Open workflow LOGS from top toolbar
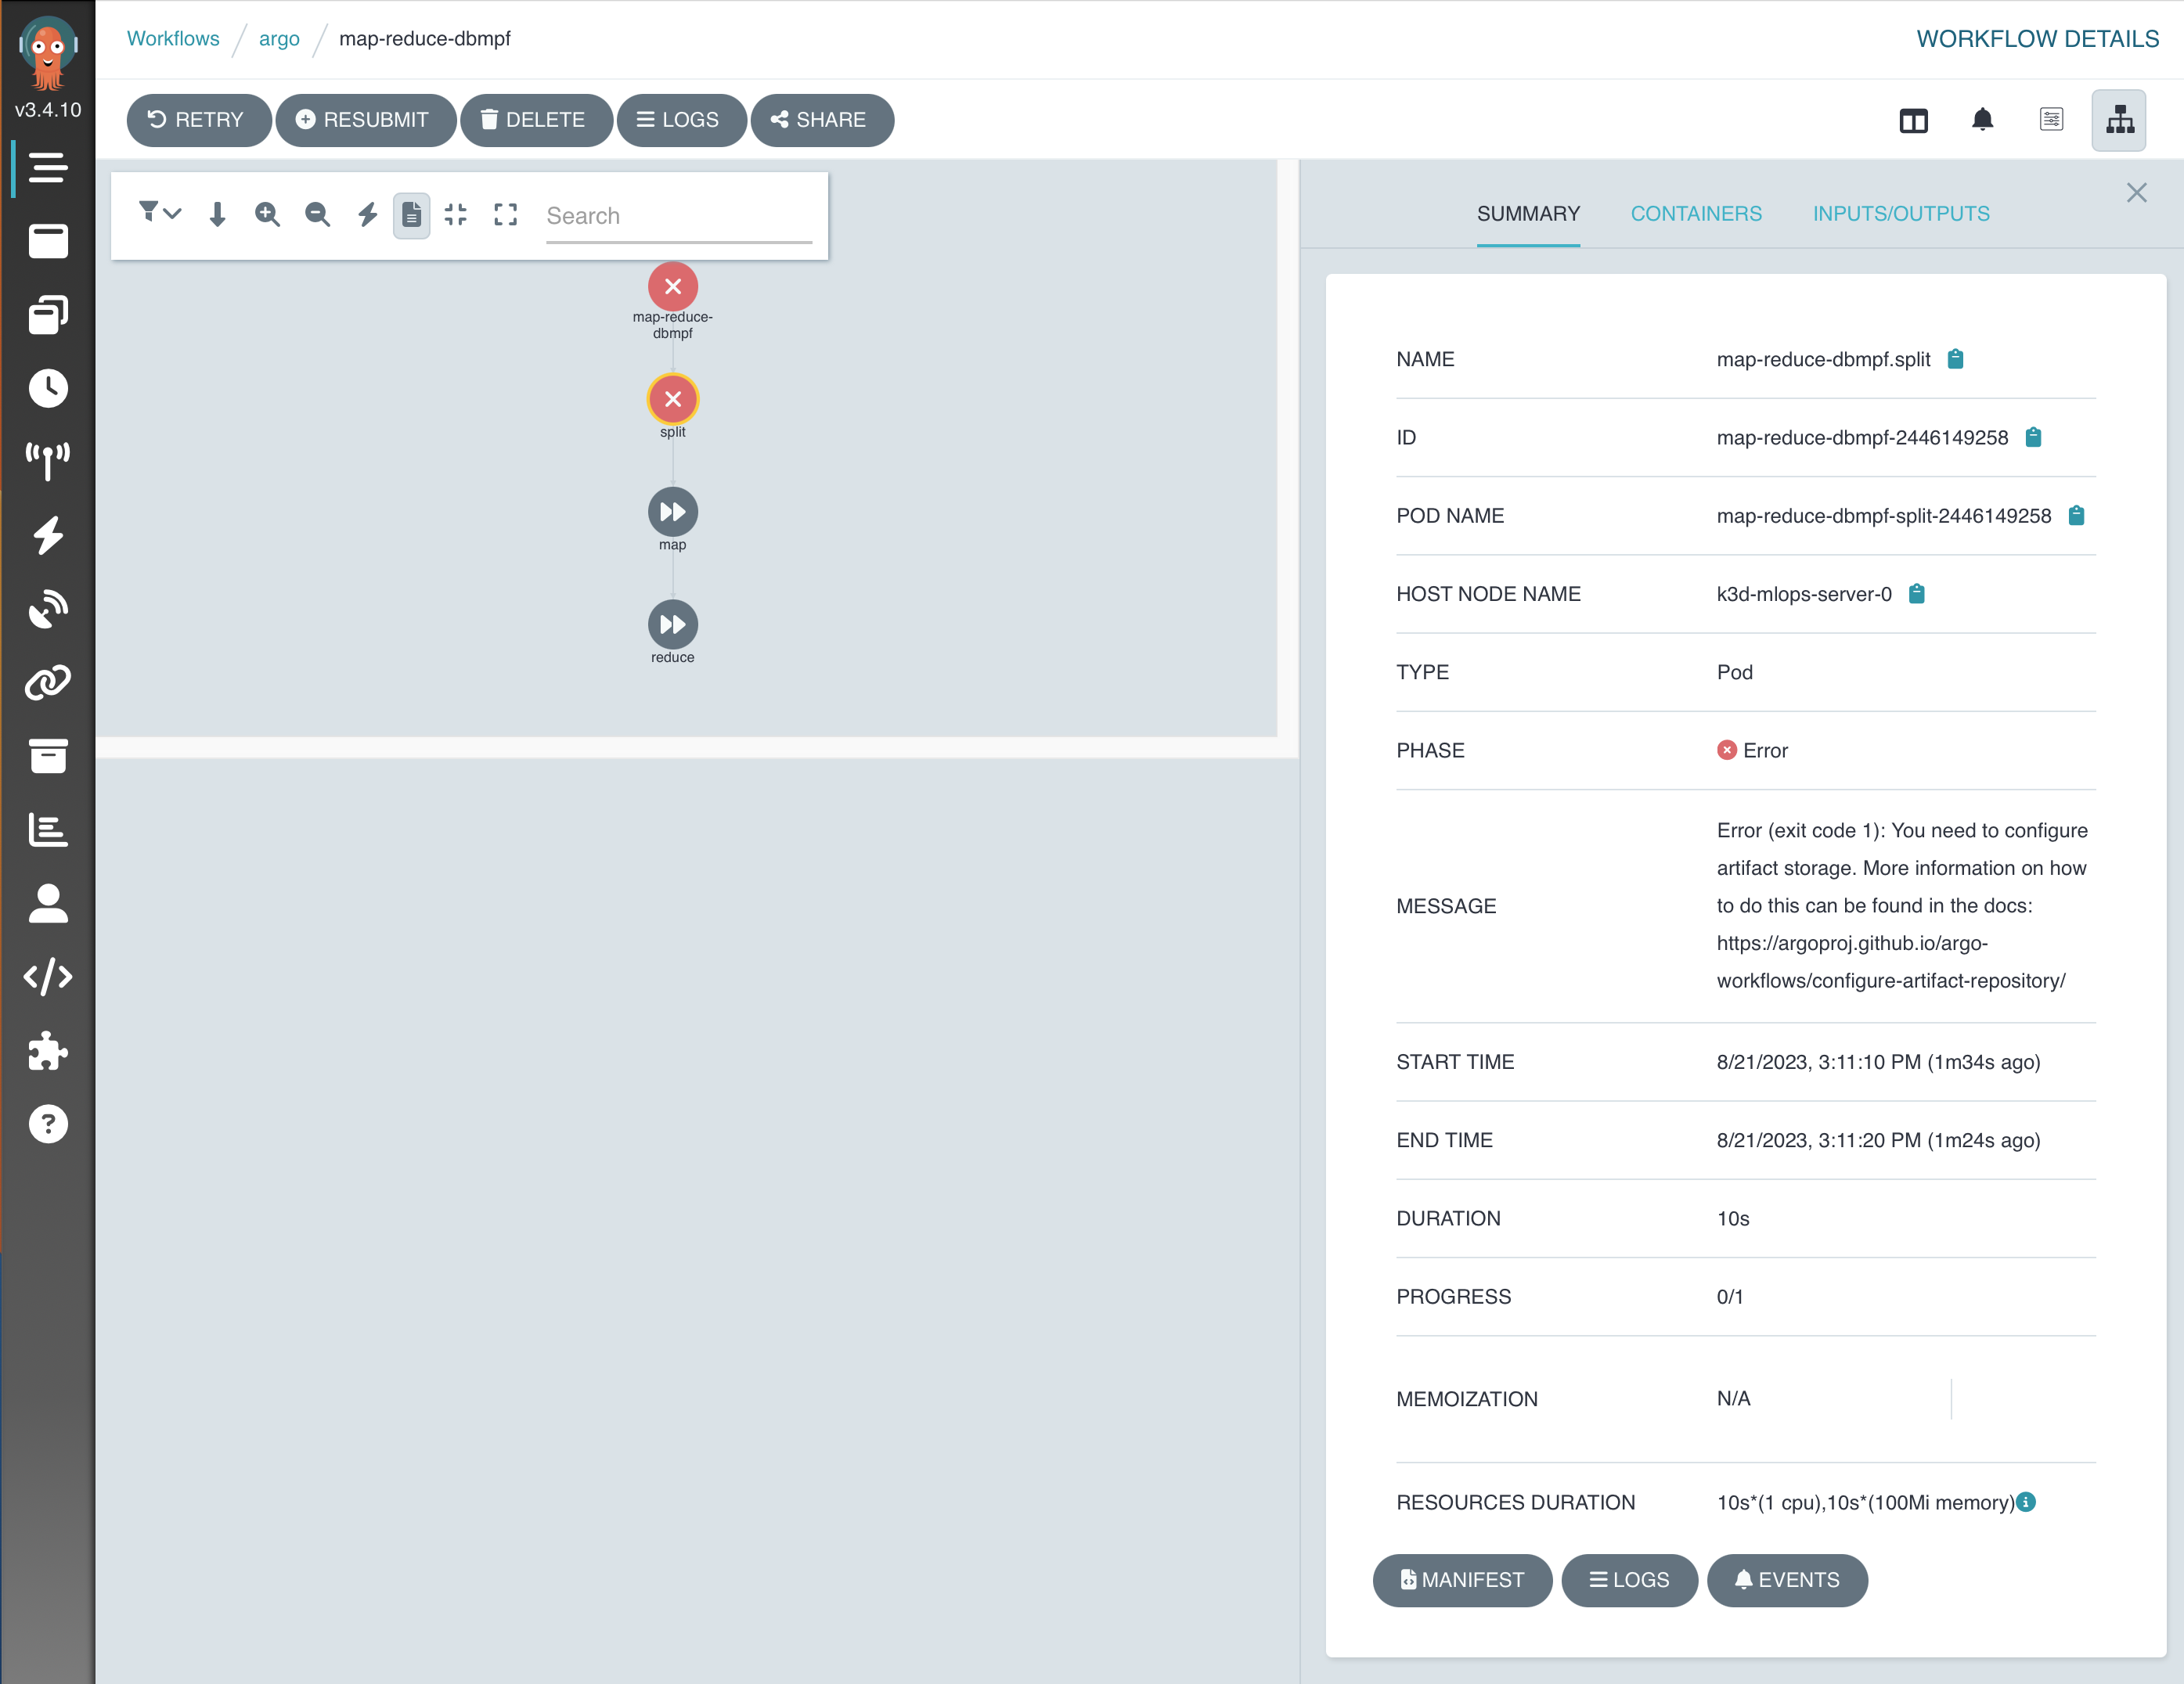Viewport: 2184px width, 1684px height. [681, 120]
